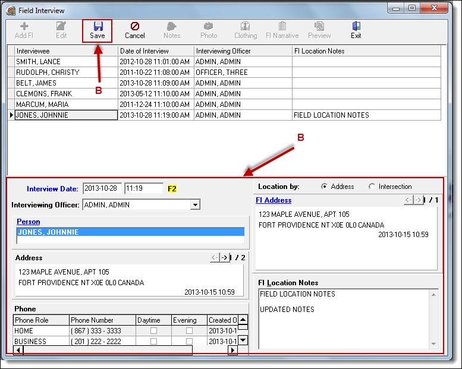Sort by Date of Interview column header

[156, 51]
